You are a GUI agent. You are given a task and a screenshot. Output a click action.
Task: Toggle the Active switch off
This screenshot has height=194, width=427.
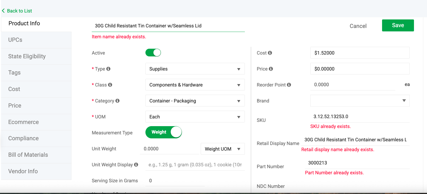pyautogui.click(x=153, y=53)
